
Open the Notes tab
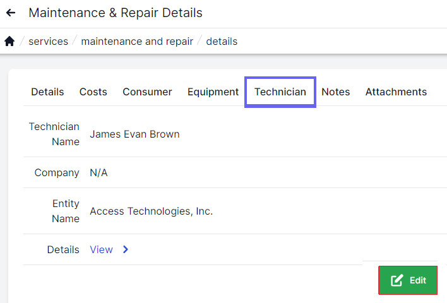coord(335,92)
